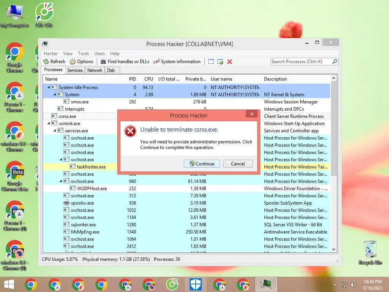The height and width of the screenshot is (292, 389).
Task: Open Cốc Cốc from the taskbar
Action: (172, 284)
